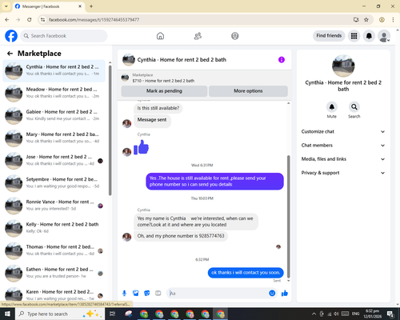This screenshot has width=400, height=320.
Task: Click the 'ok thanks i will contact you soon' bubble
Action: 246,273
